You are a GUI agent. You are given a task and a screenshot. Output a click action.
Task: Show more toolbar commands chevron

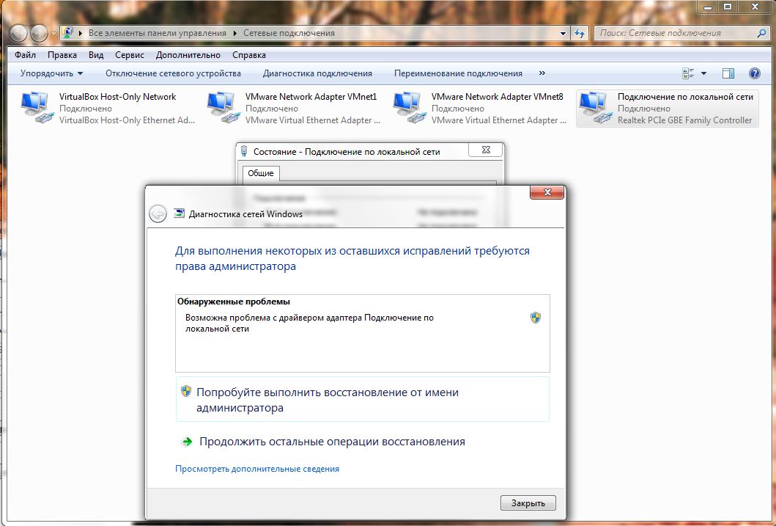pyautogui.click(x=542, y=73)
